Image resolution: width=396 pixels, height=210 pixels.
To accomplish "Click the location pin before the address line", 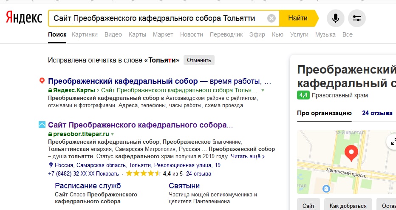I will [51, 165].
